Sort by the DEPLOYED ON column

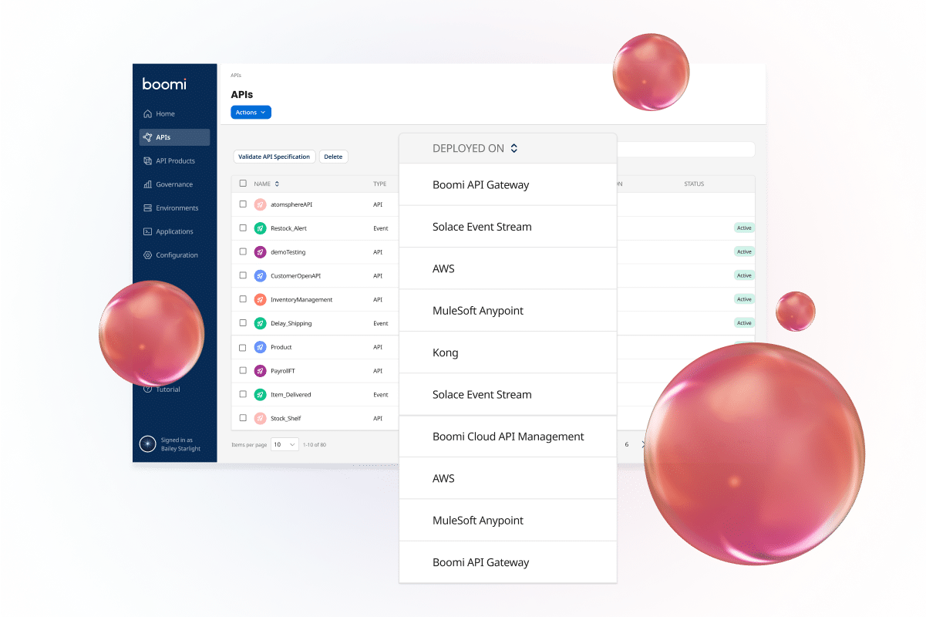click(x=514, y=149)
